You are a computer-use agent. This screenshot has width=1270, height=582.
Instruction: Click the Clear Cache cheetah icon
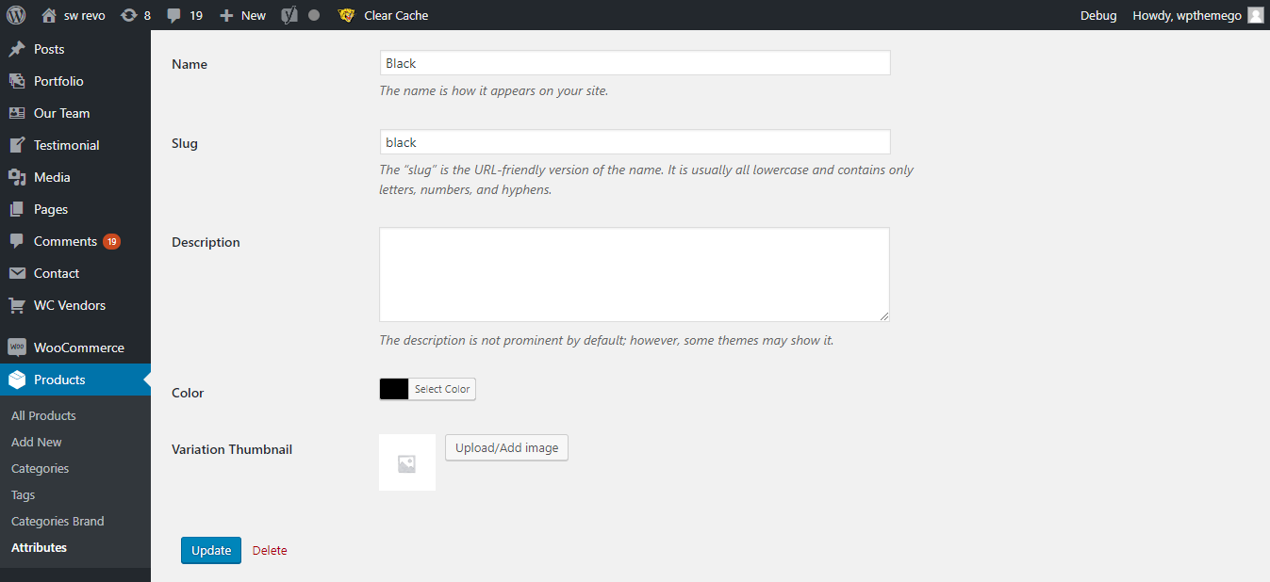347,15
